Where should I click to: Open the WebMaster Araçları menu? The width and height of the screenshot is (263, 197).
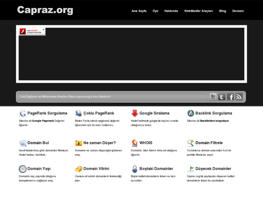[198, 11]
